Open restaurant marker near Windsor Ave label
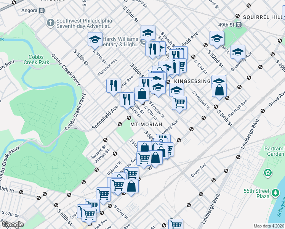Screen dimensions: 285x229 click(114, 86)
